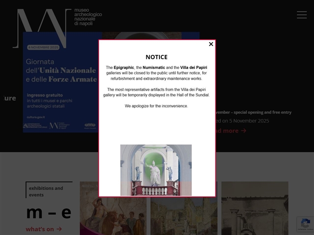Viewport: 314px width, 235px height.
Task: Click the "4 NOVEMBRE 2025" date badge
Action: click(43, 47)
